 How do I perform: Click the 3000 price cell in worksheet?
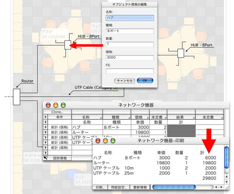140,127
